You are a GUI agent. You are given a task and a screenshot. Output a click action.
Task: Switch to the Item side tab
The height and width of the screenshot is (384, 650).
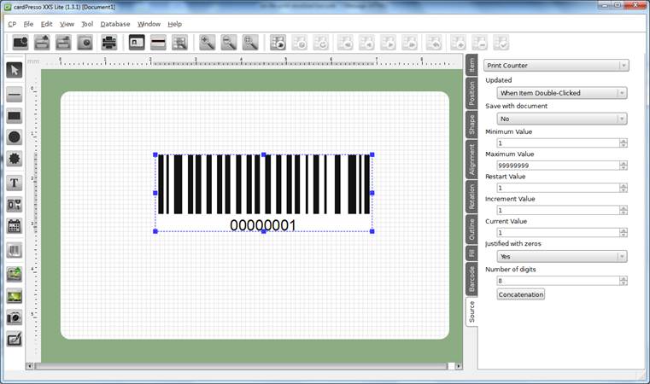(471, 65)
